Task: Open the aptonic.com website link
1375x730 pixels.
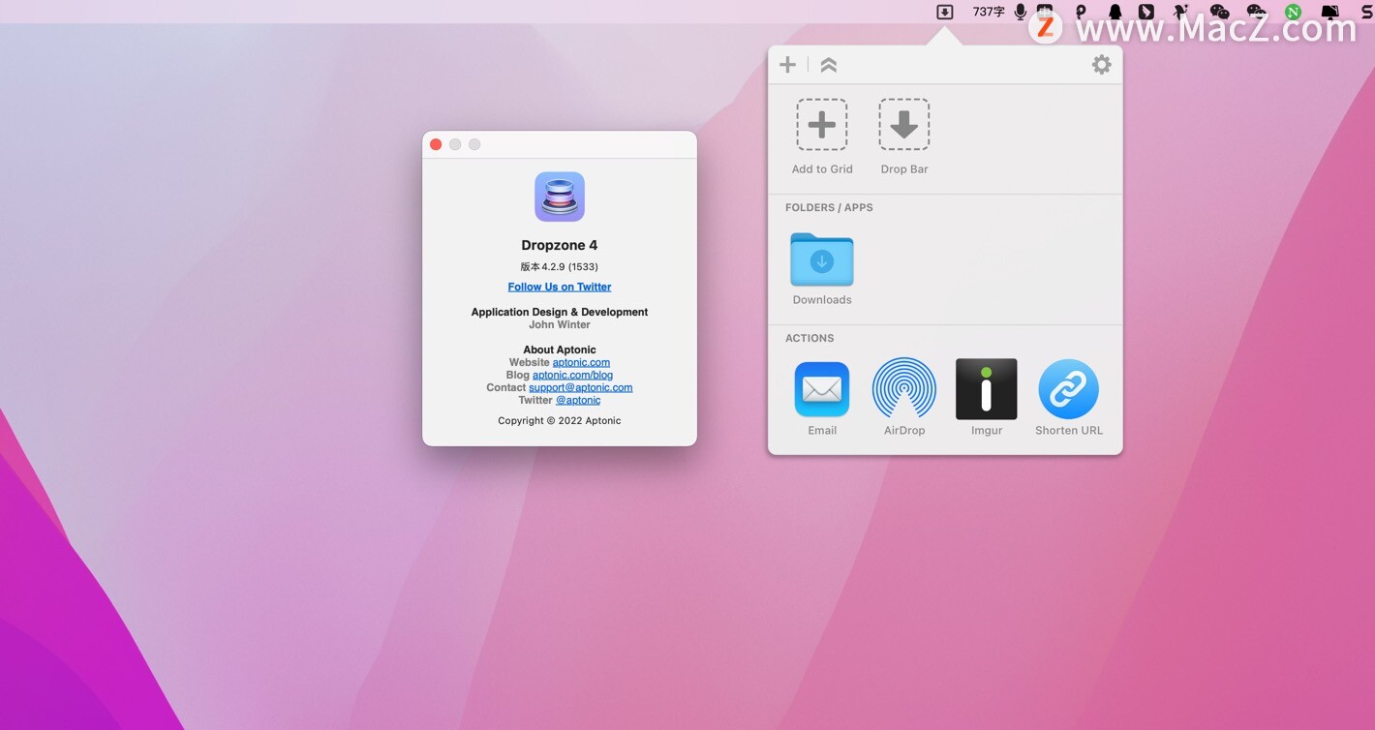Action: [581, 362]
